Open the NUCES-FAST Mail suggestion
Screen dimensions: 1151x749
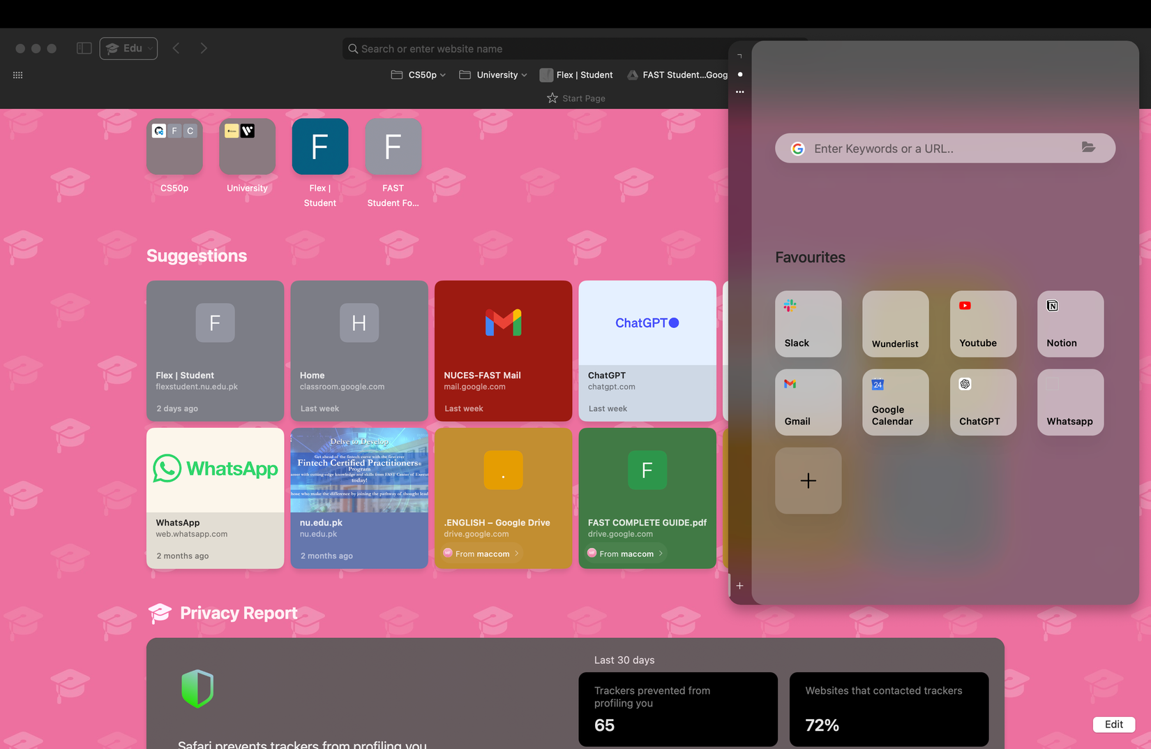coord(503,350)
